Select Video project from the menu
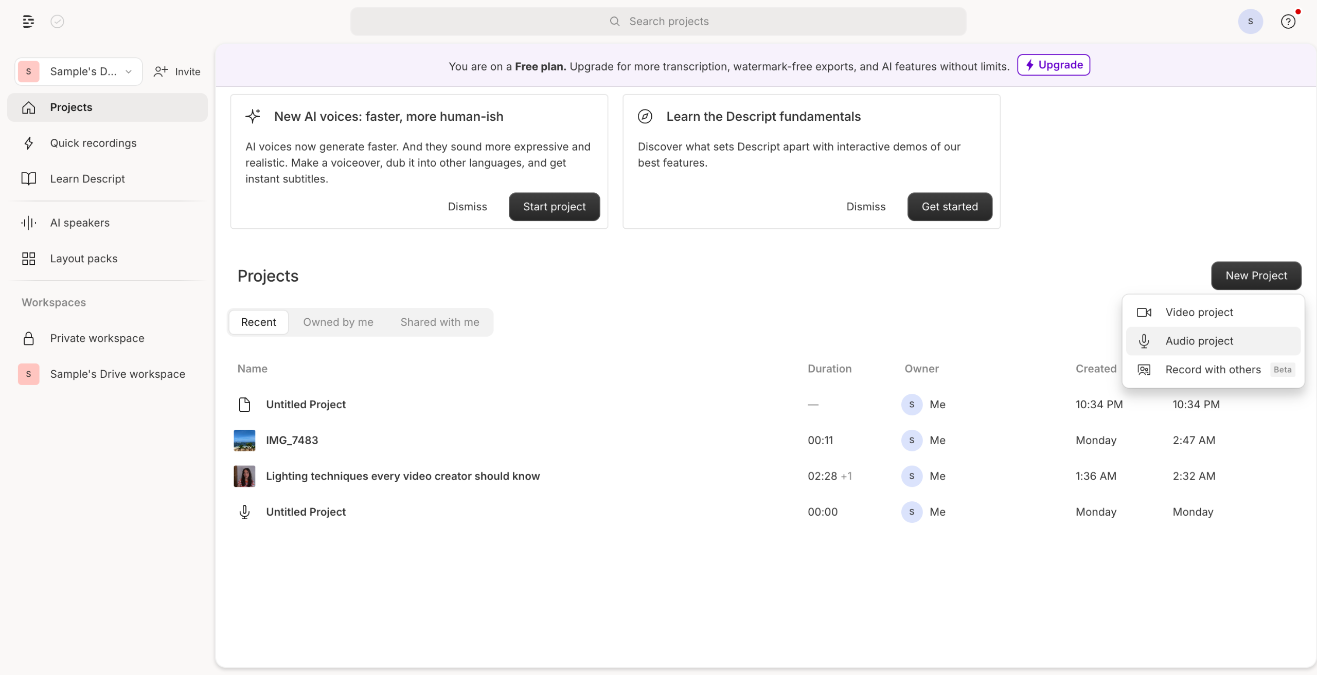The height and width of the screenshot is (675, 1317). [1213, 313]
